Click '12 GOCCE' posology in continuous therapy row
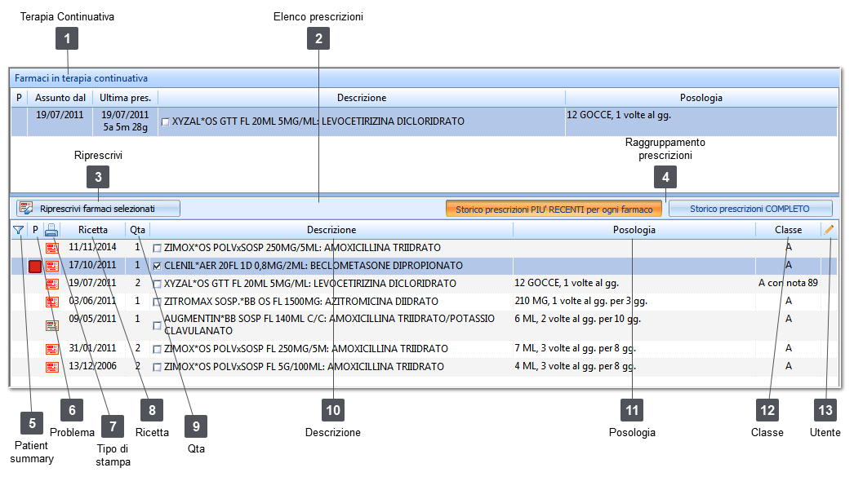This screenshot has width=854, height=481. (619, 115)
